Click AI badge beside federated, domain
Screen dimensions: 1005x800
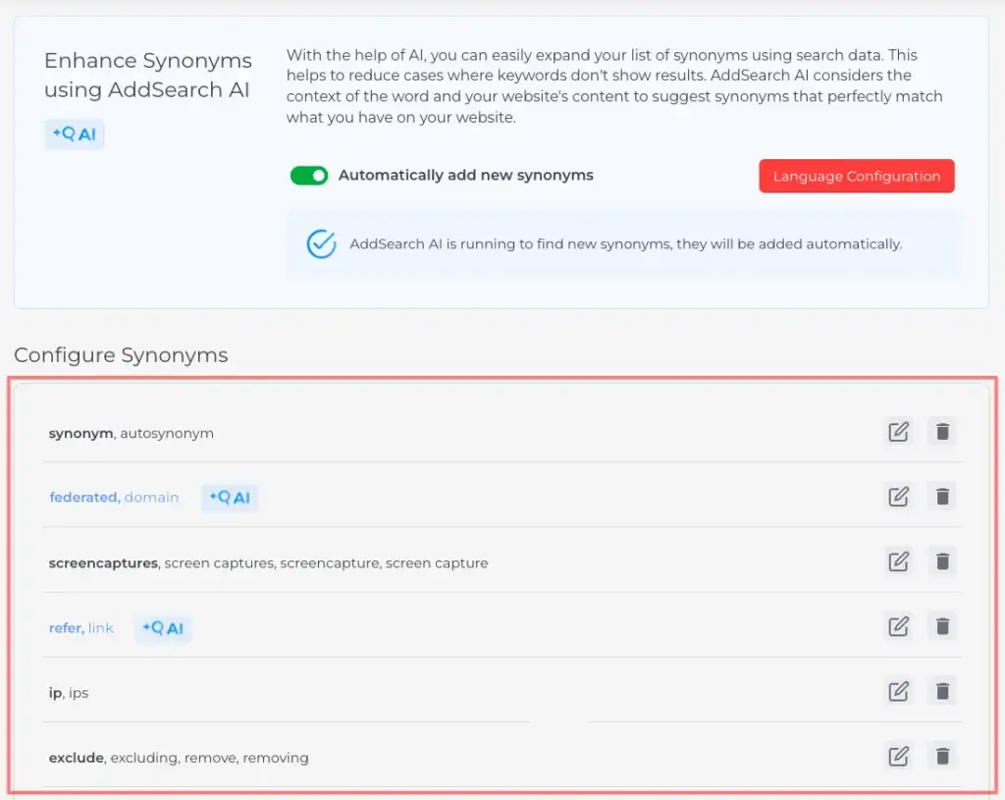pyautogui.click(x=230, y=498)
